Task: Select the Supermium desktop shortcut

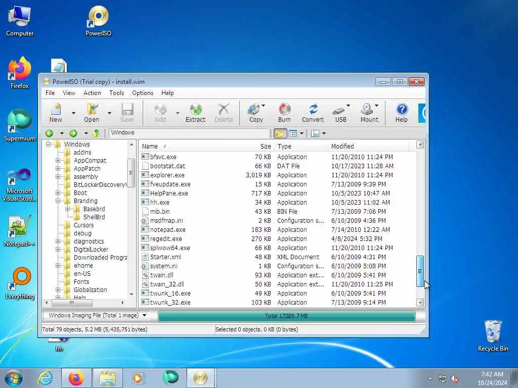Action: [x=20, y=125]
